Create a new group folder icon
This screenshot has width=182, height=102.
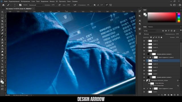tap(171, 95)
